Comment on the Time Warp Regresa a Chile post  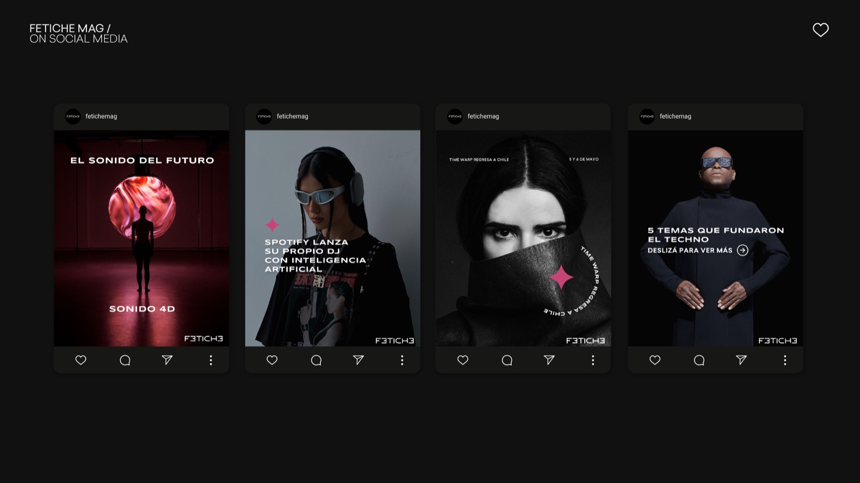point(507,360)
